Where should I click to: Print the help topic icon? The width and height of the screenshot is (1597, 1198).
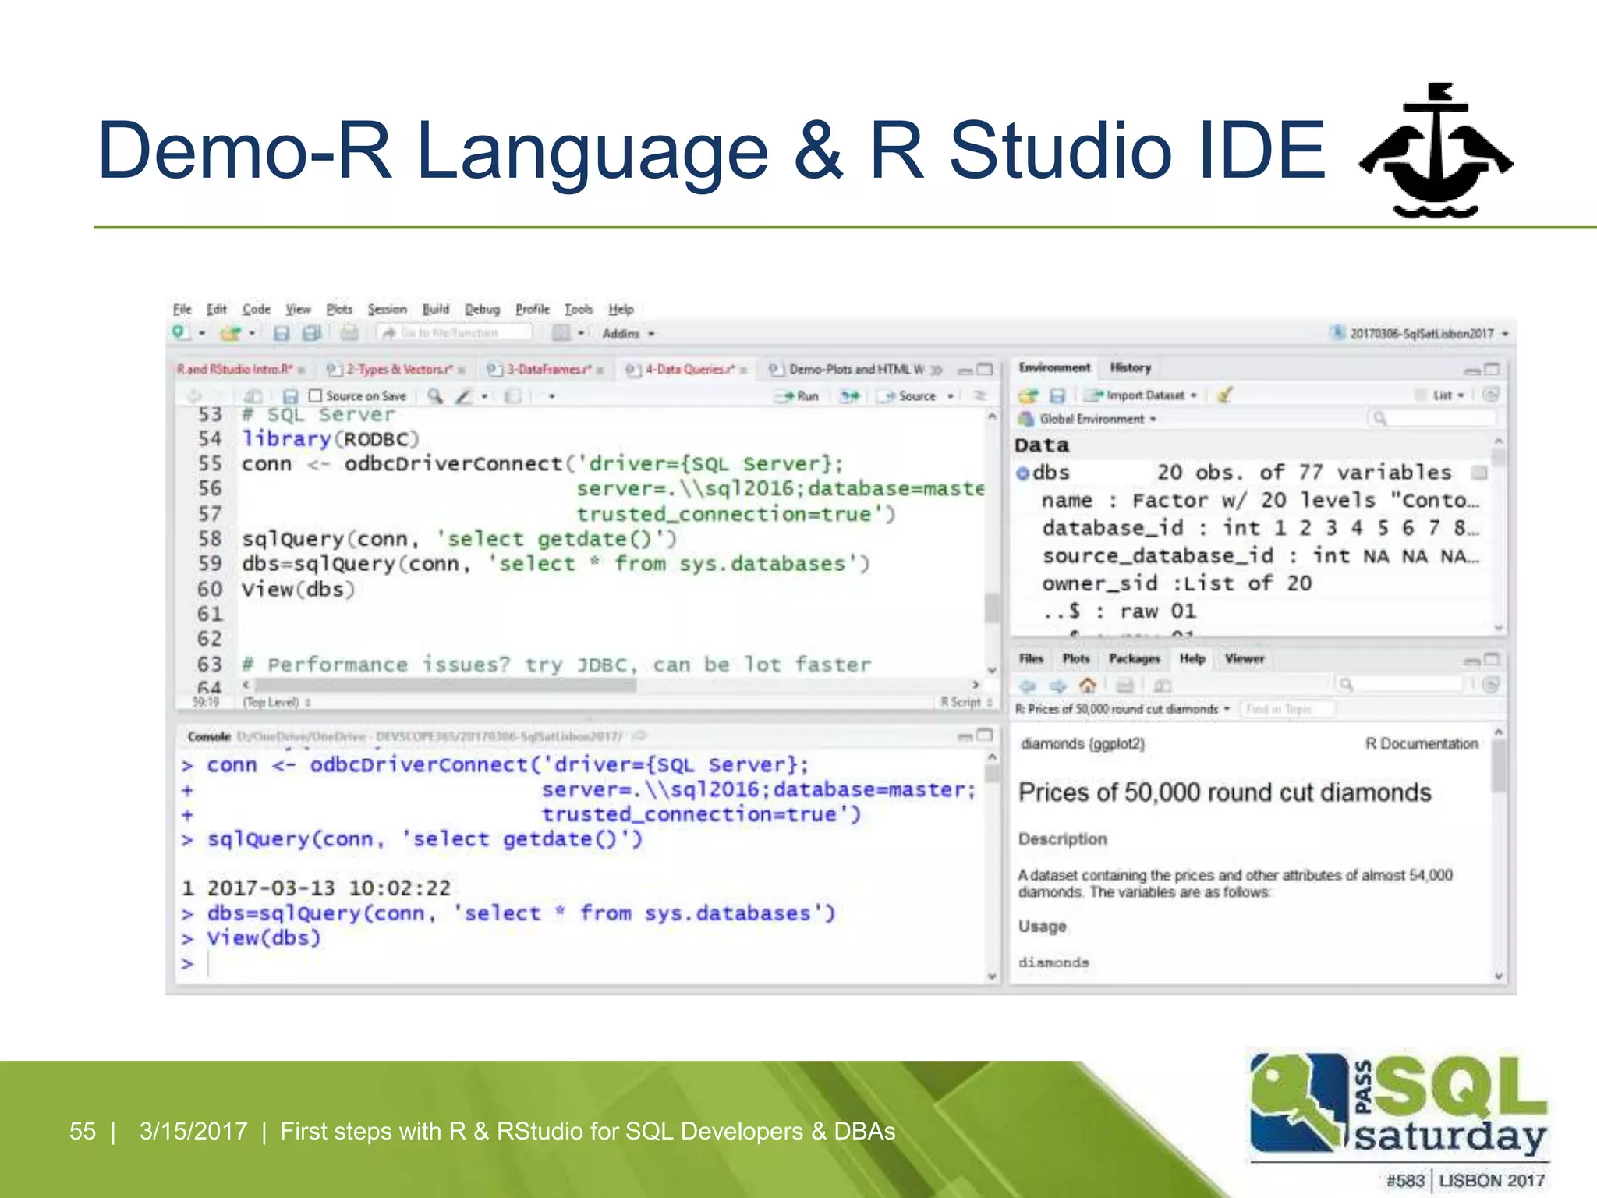[1124, 686]
